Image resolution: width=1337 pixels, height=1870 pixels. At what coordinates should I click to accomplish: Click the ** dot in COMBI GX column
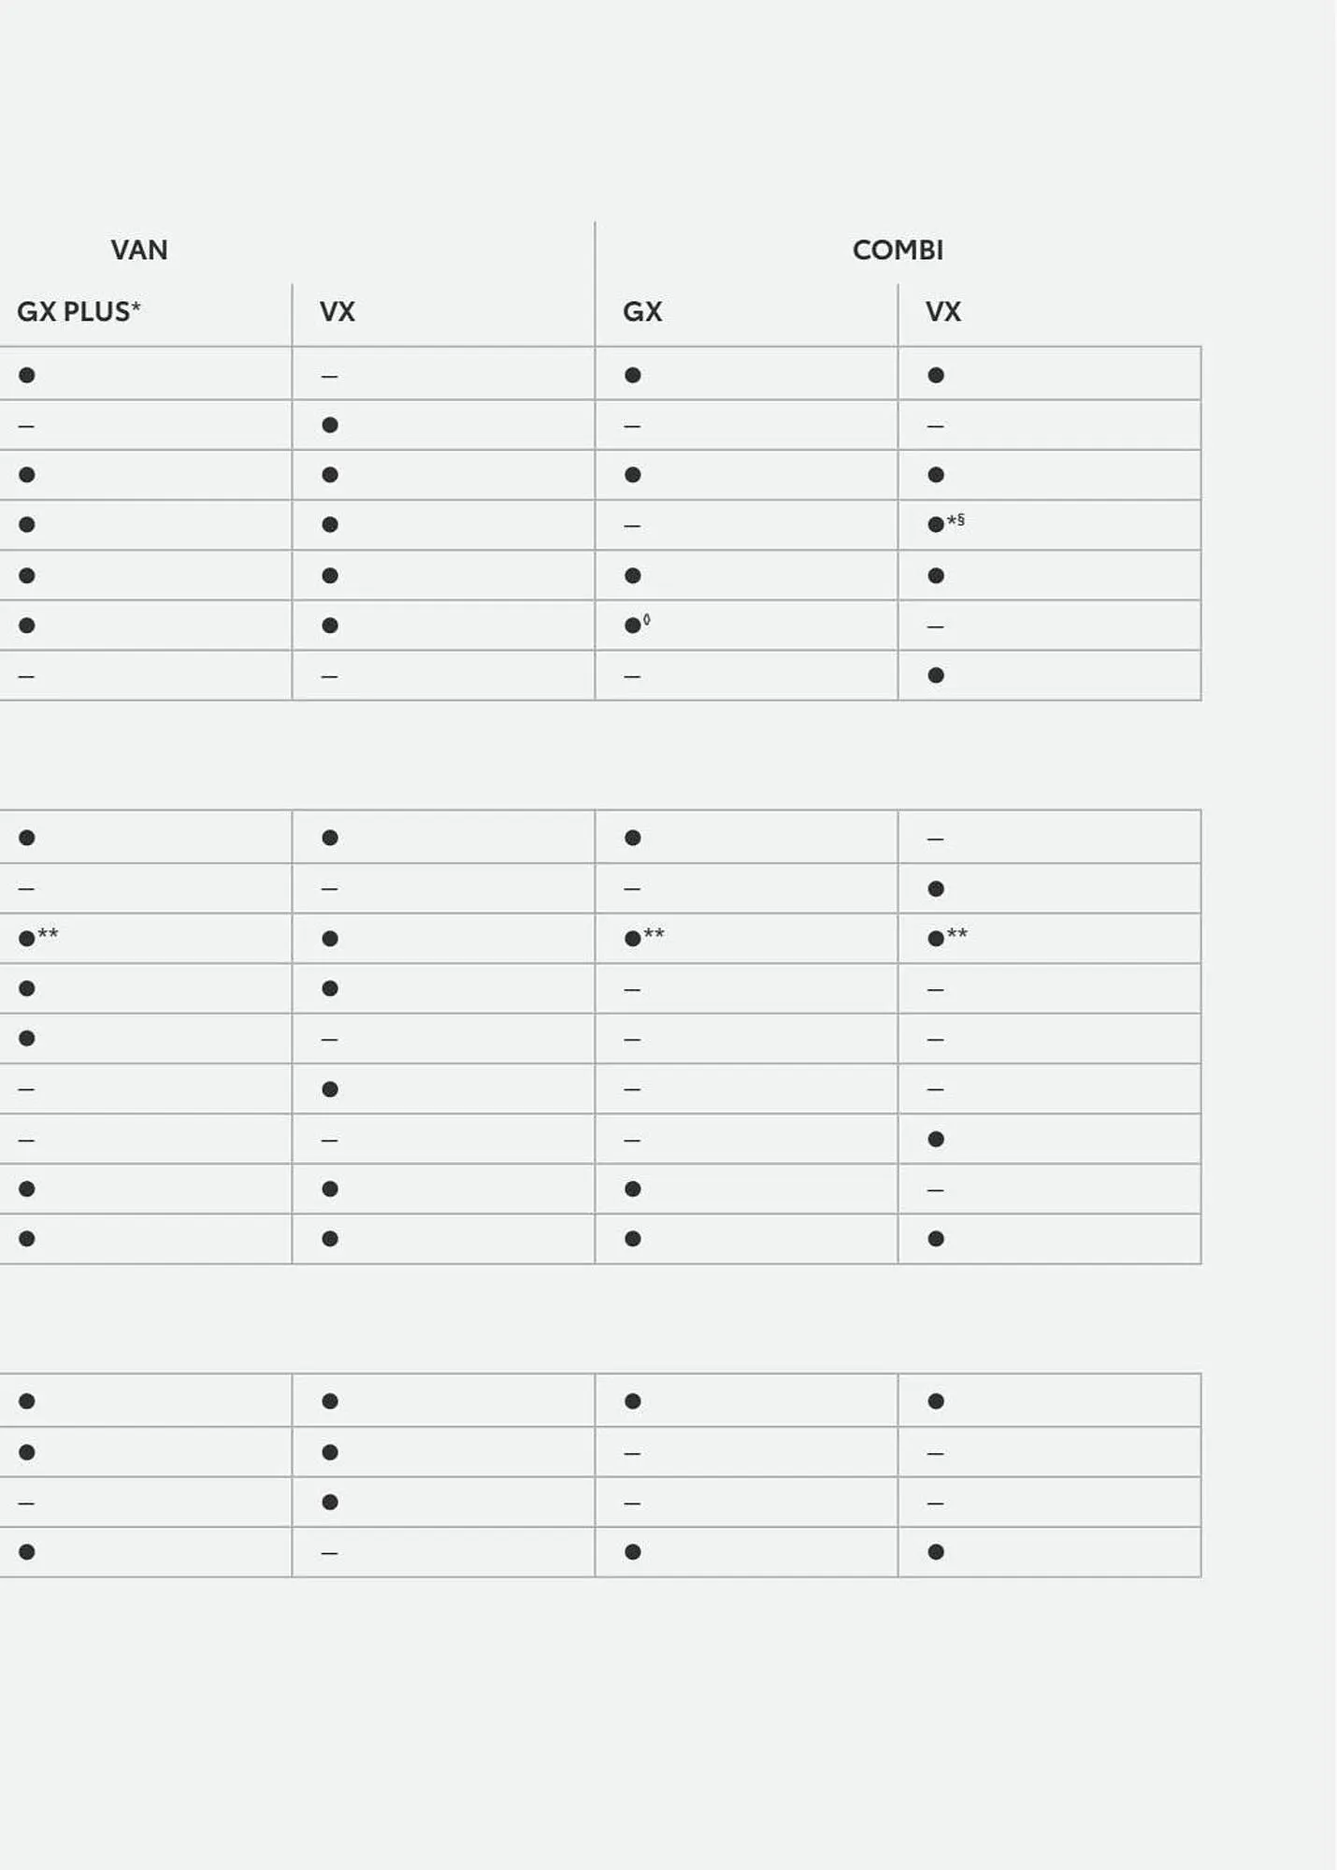click(633, 939)
